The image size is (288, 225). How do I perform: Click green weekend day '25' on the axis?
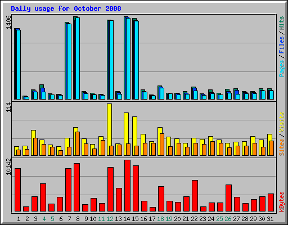tap(220, 219)
